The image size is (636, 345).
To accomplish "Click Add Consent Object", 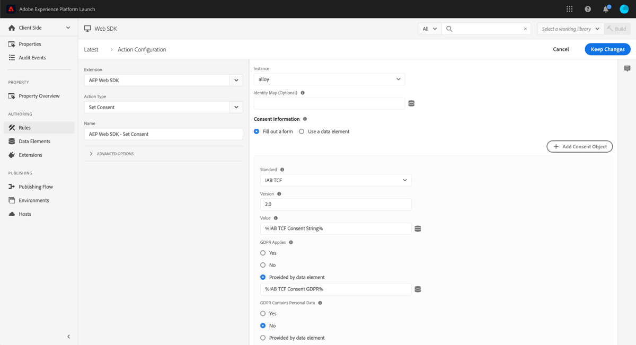I will [579, 146].
